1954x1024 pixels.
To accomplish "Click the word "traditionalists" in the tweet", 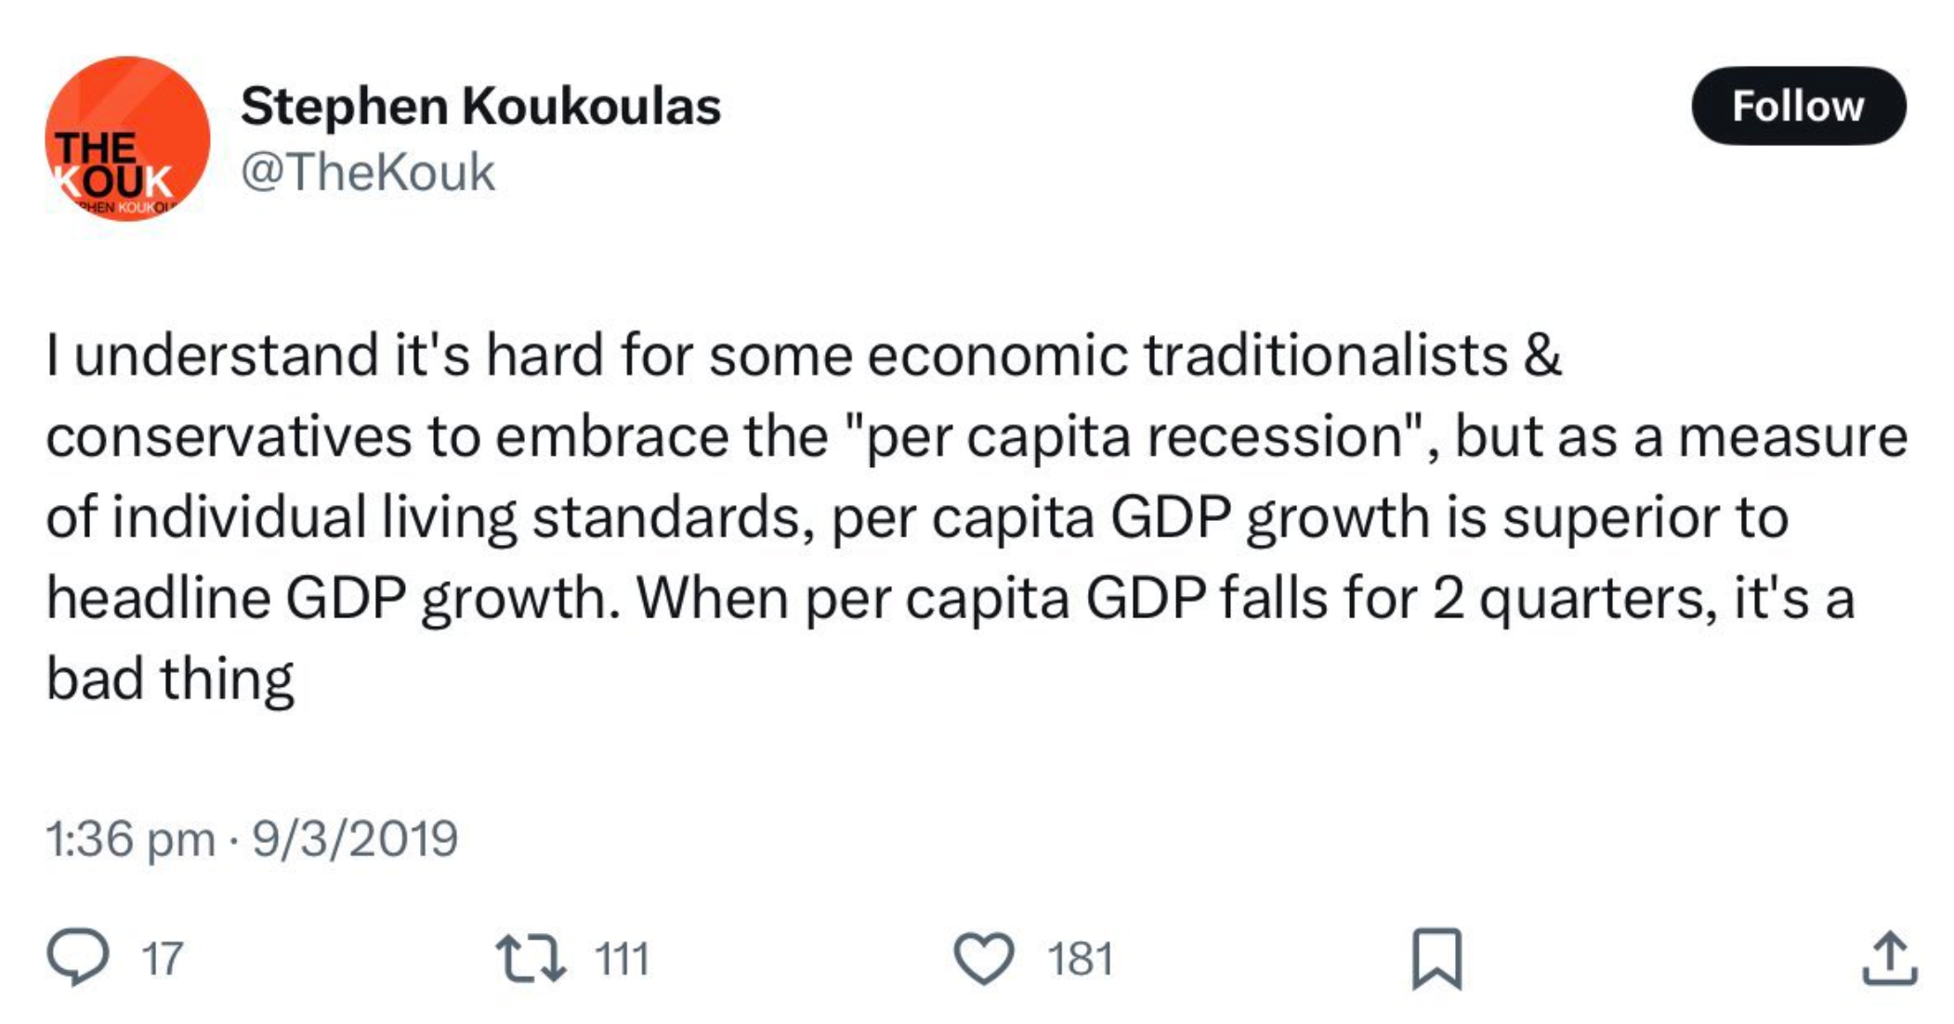I will [x=1326, y=356].
